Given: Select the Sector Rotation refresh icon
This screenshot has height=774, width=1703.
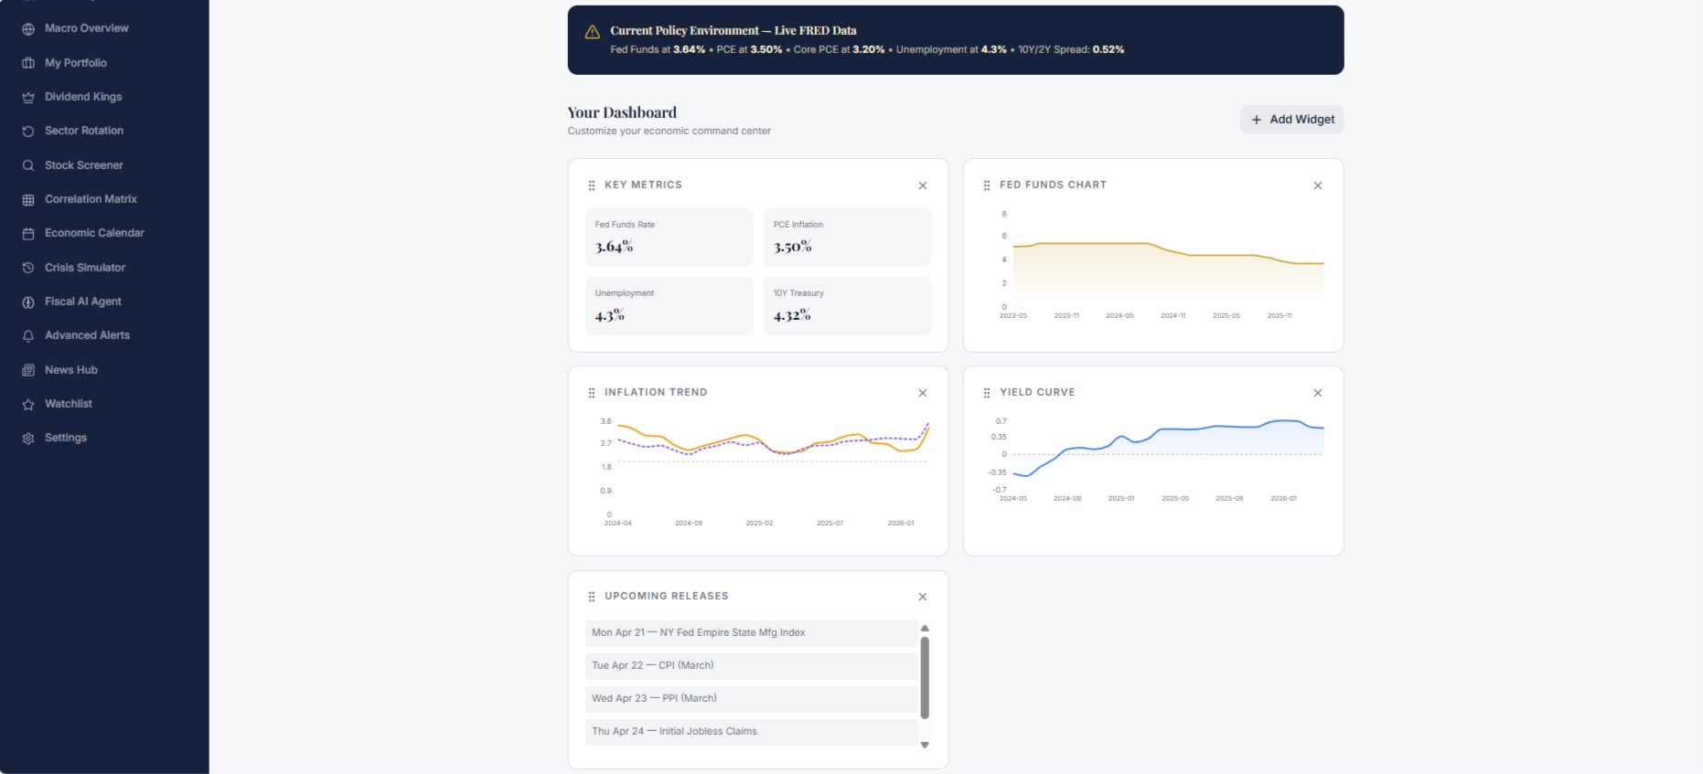Looking at the screenshot, I should (x=28, y=132).
